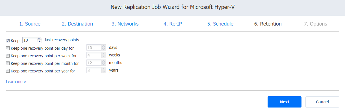This screenshot has height=112, width=345.
Task: Decrease the last recovery points spinner value
Action: 40,42
